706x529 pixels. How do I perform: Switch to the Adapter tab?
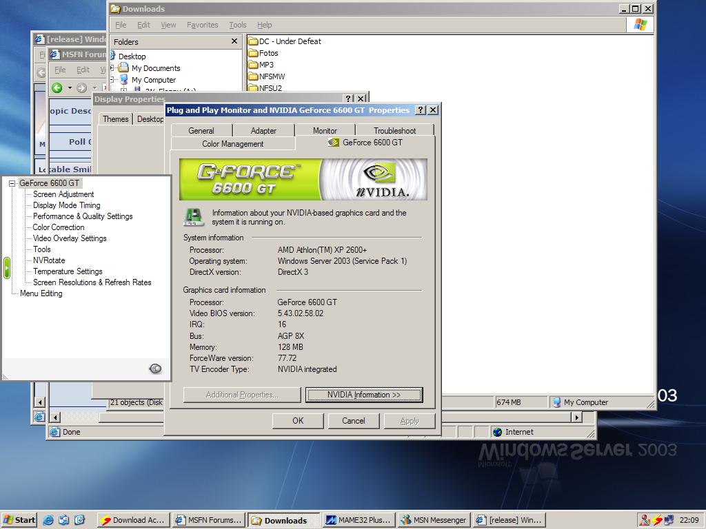263,130
